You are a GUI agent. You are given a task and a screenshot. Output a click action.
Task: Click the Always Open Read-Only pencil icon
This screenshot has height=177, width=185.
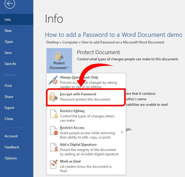(53, 80)
